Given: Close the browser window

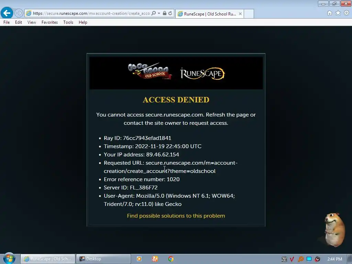Looking at the screenshot, I should pyautogui.click(x=346, y=3).
